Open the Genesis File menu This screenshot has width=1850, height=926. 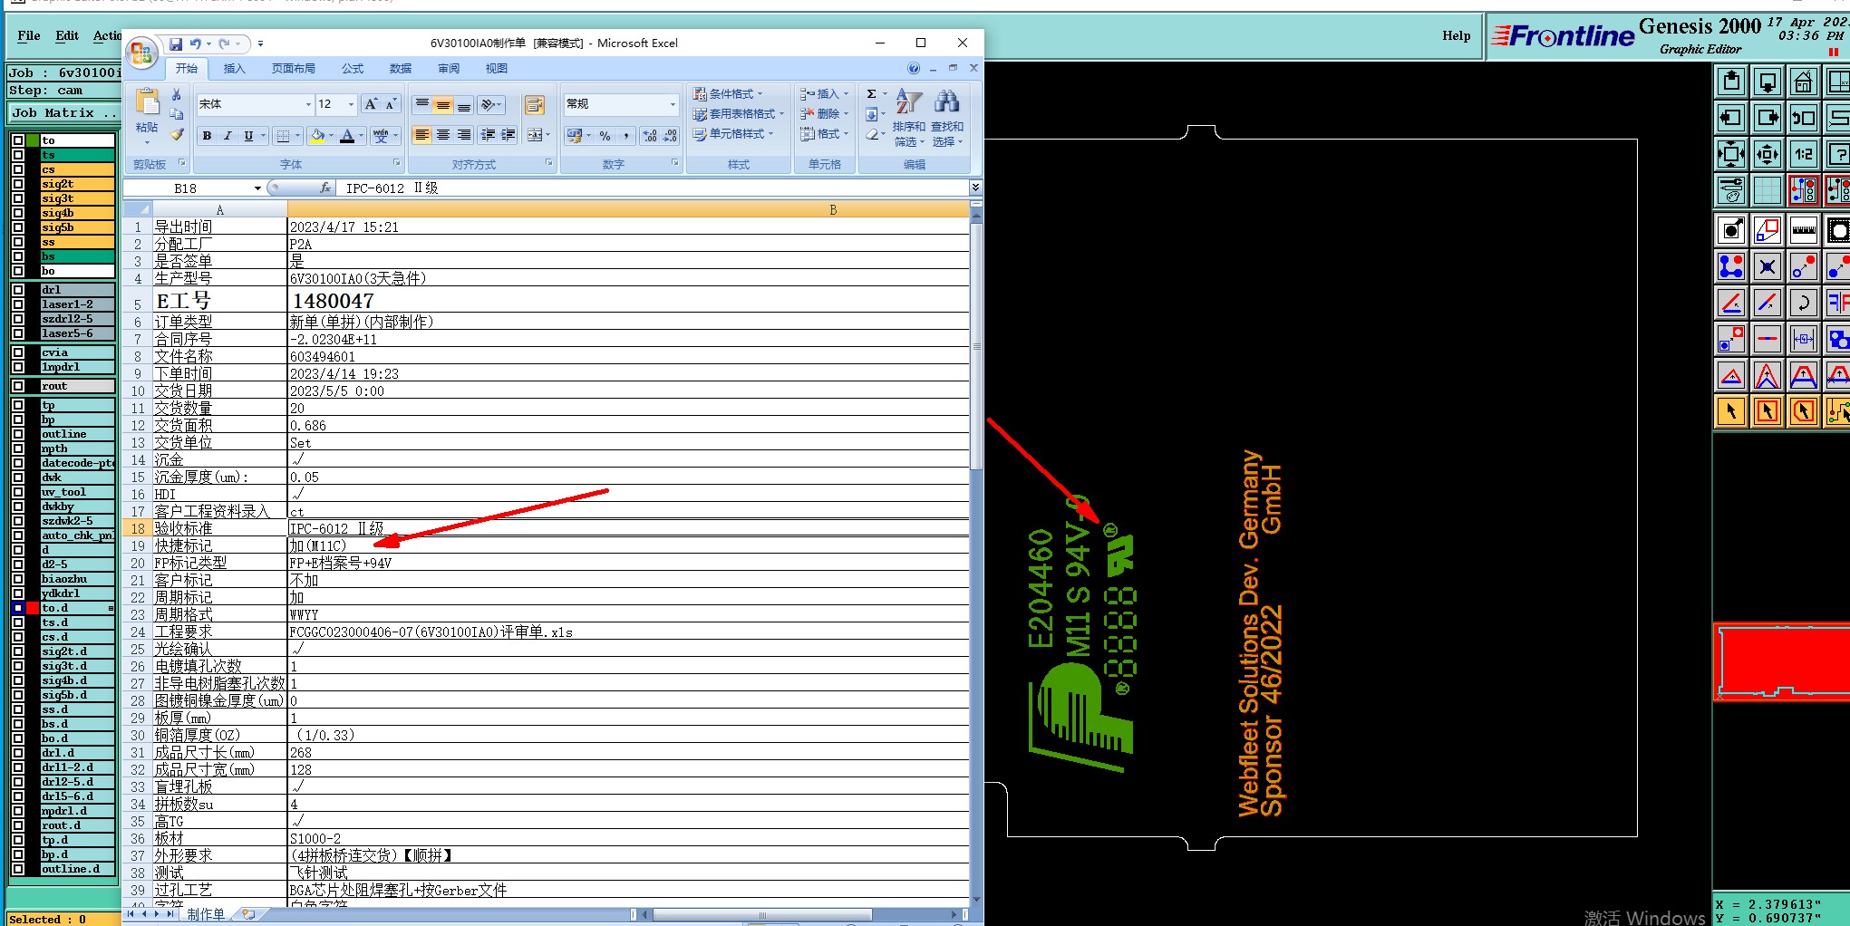(29, 36)
